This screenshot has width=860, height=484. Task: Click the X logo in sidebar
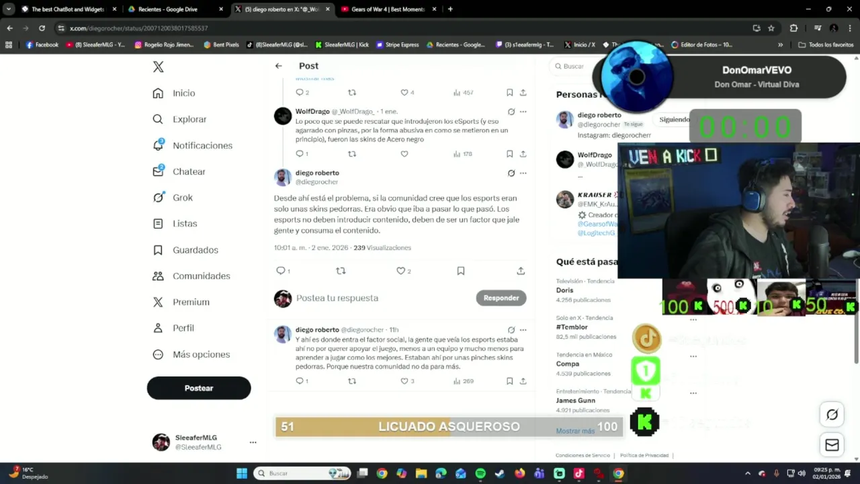click(x=158, y=67)
